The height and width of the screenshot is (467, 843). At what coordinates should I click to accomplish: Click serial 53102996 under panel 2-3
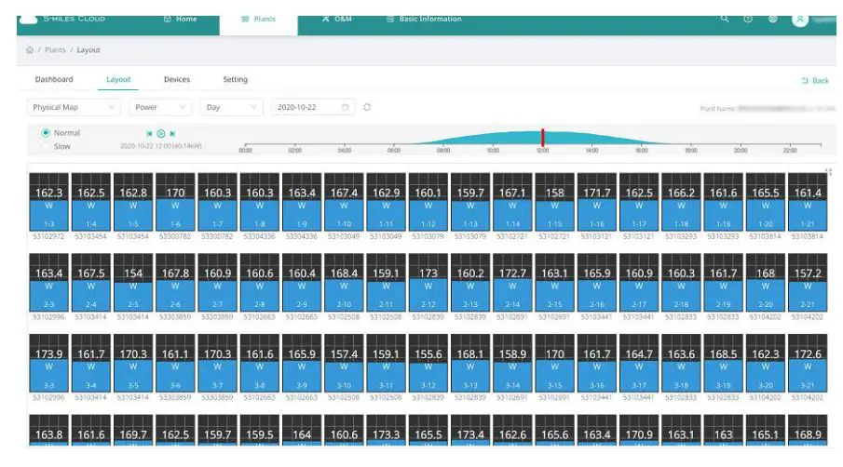(x=48, y=317)
